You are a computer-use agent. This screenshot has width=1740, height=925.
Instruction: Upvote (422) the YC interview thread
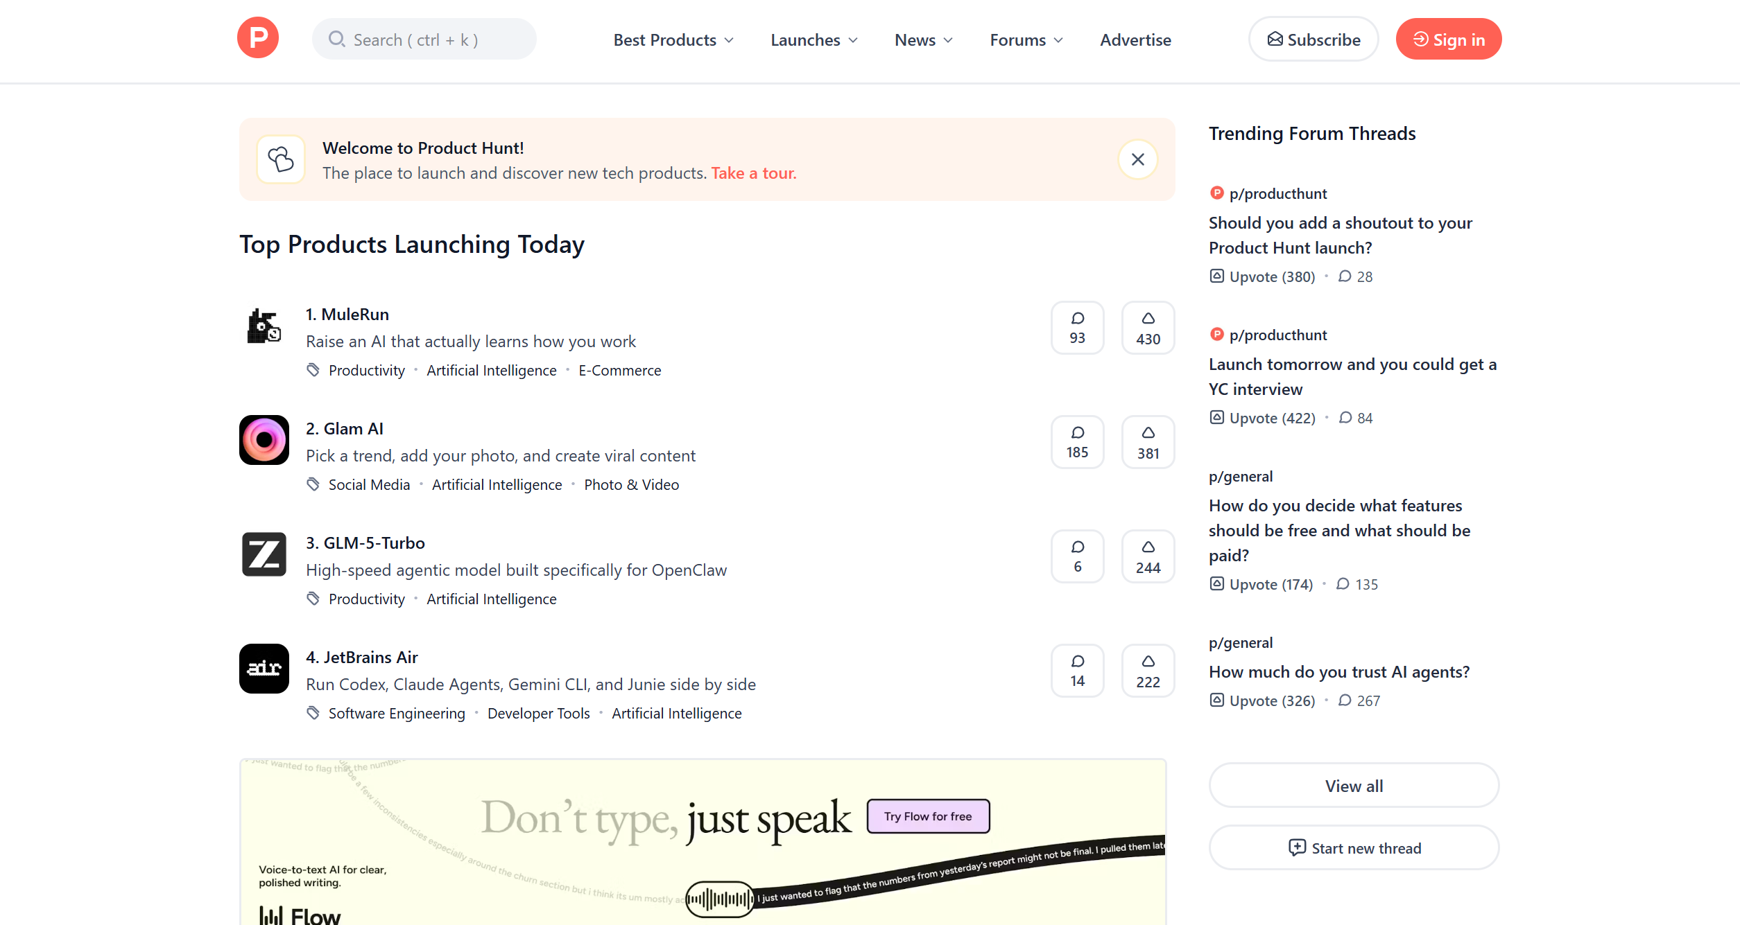point(1262,418)
